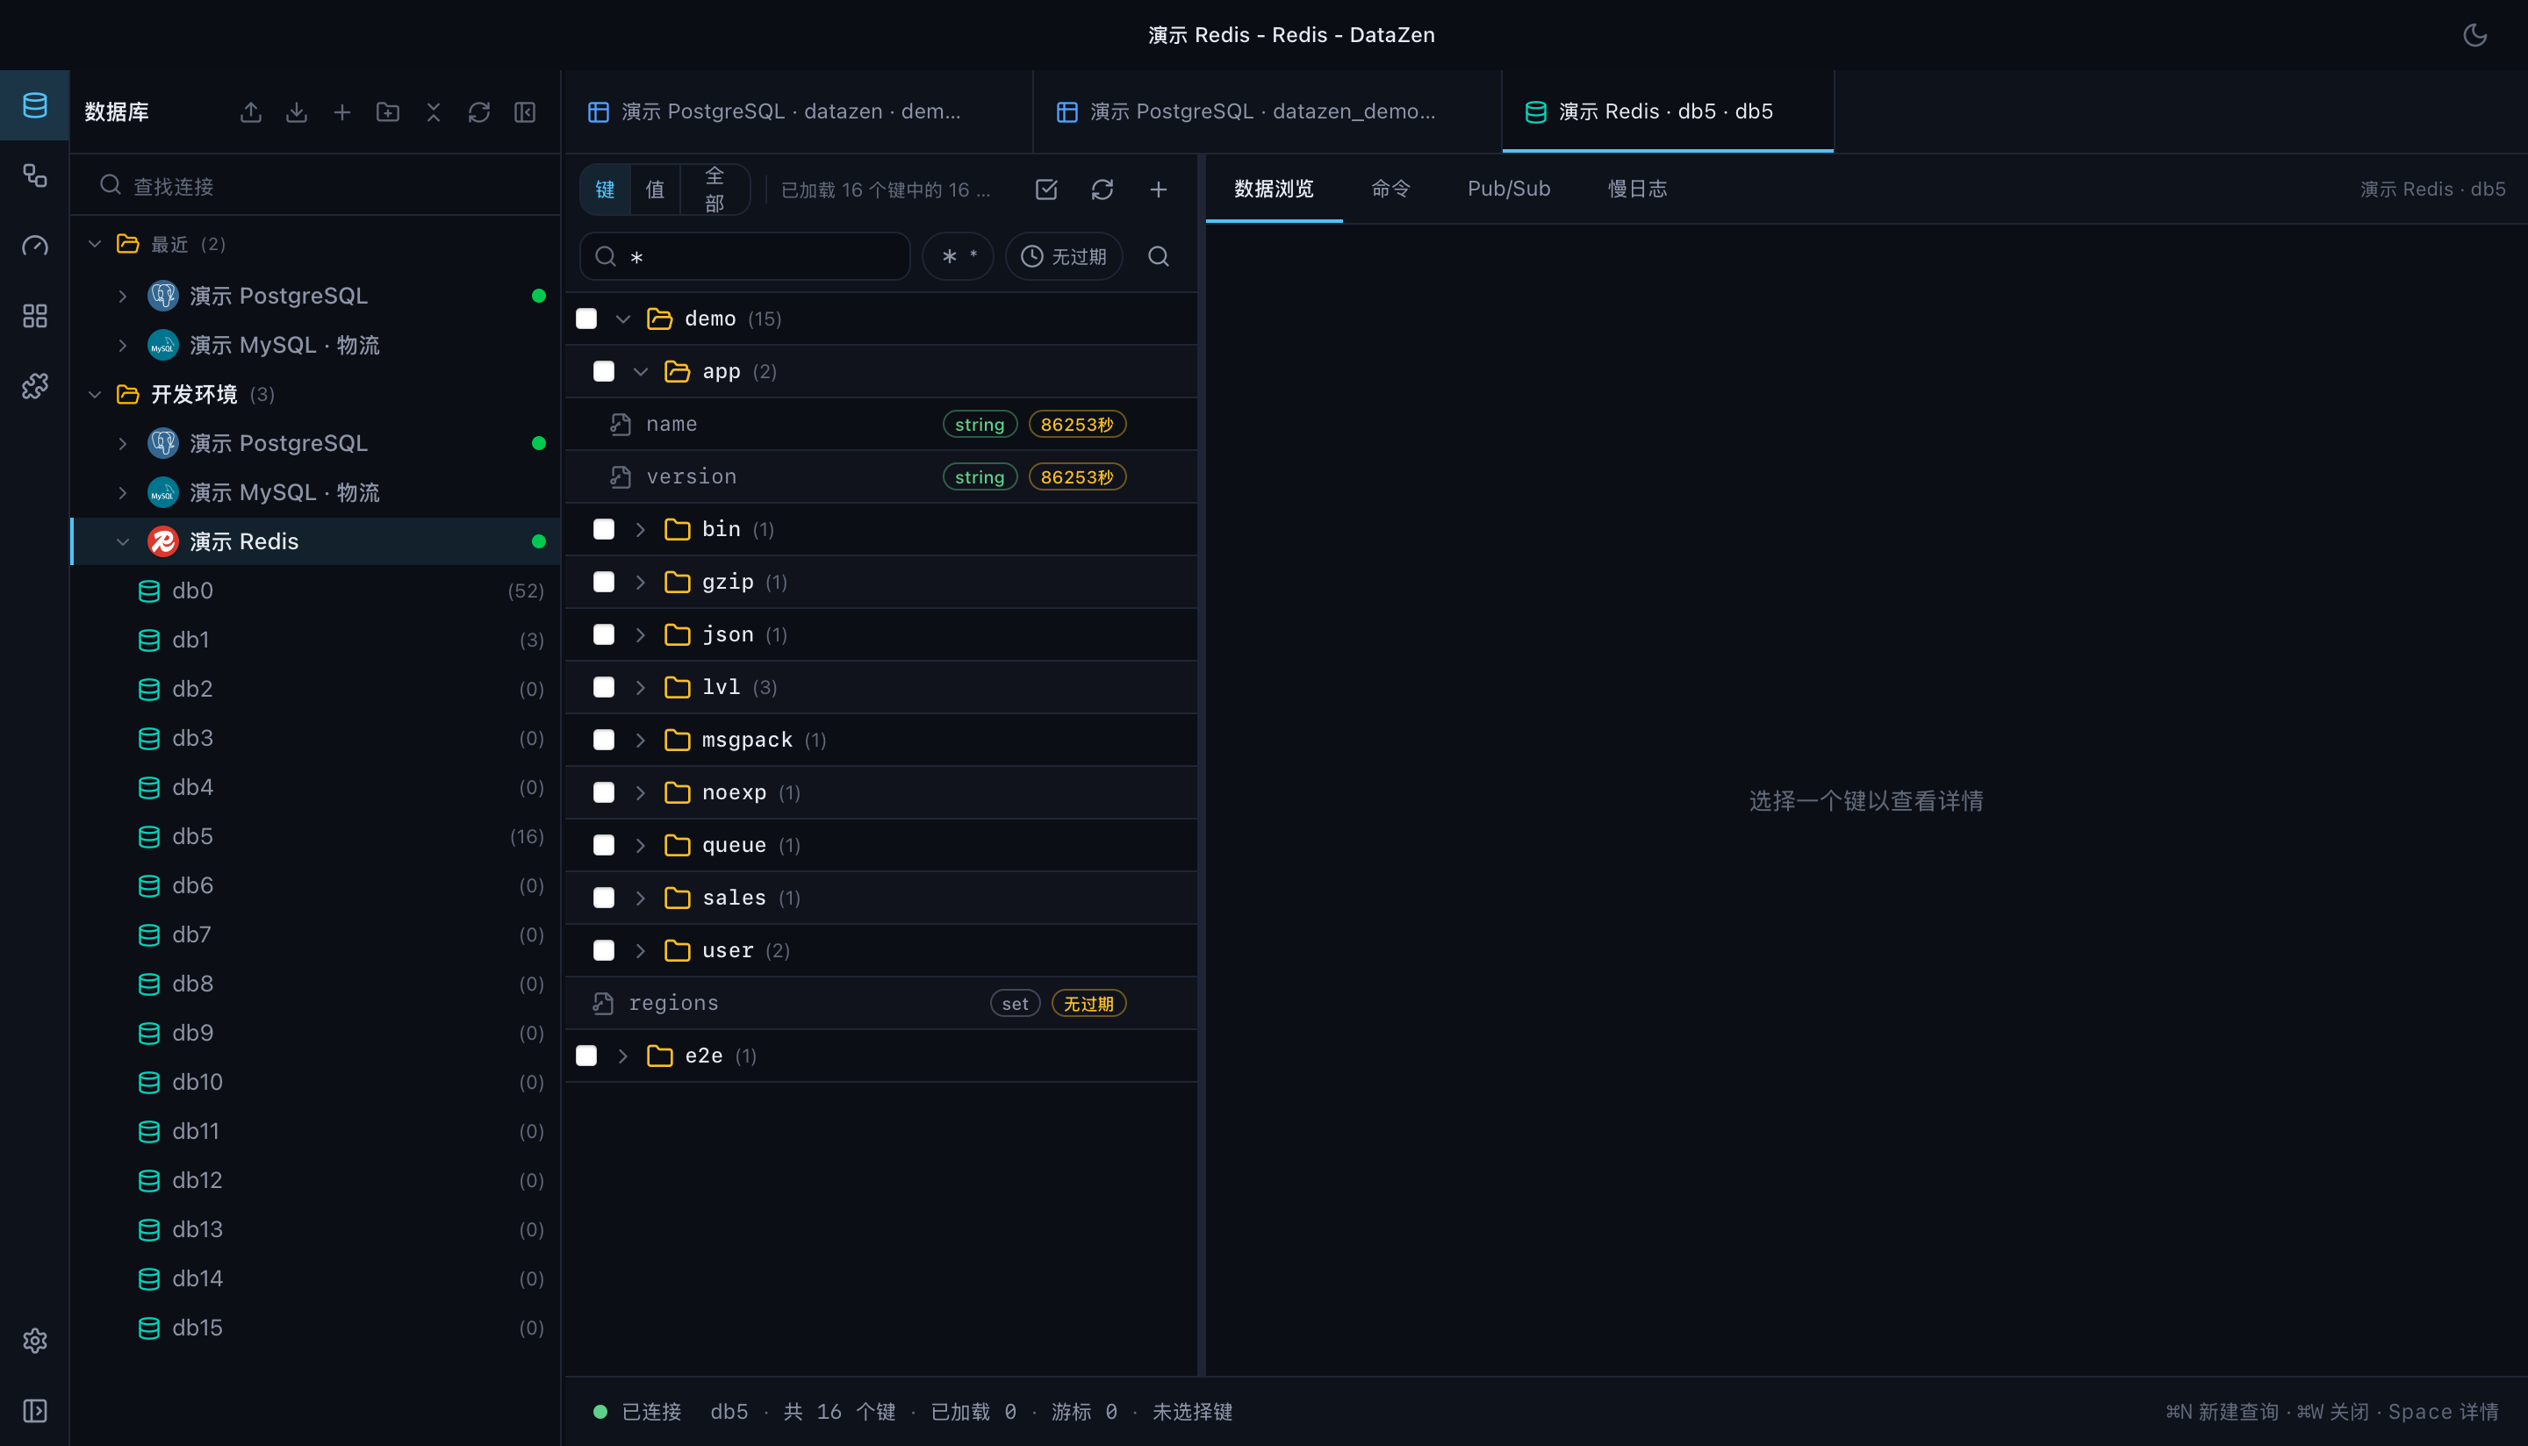This screenshot has height=1446, width=2528.
Task: Add a new connection with plus icon
Action: (342, 112)
